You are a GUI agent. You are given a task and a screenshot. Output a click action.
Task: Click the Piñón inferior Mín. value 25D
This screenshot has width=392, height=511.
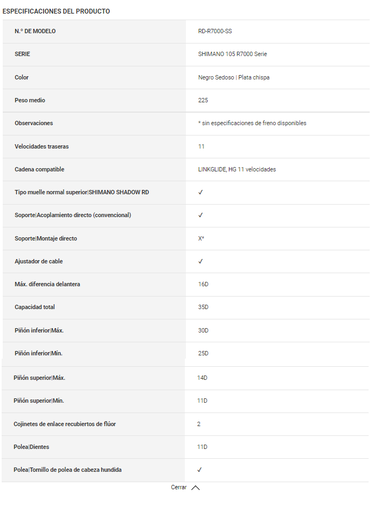pyautogui.click(x=203, y=354)
